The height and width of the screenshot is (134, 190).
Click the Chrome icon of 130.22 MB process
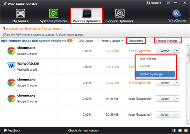pyautogui.click(x=11, y=51)
